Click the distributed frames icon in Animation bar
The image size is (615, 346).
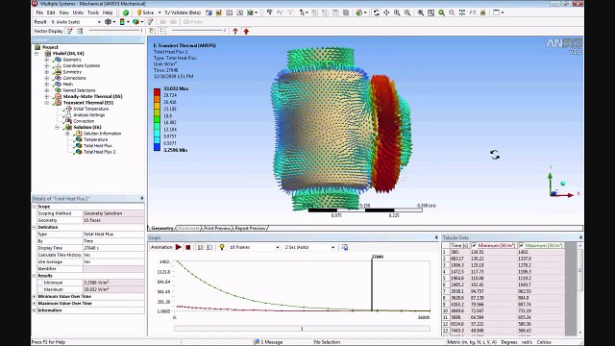tap(201, 247)
